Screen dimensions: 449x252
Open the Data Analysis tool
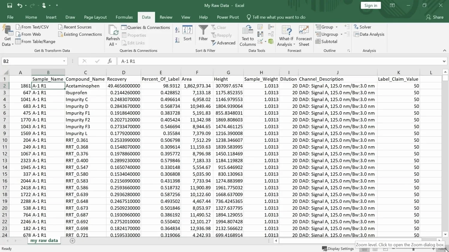369,34
